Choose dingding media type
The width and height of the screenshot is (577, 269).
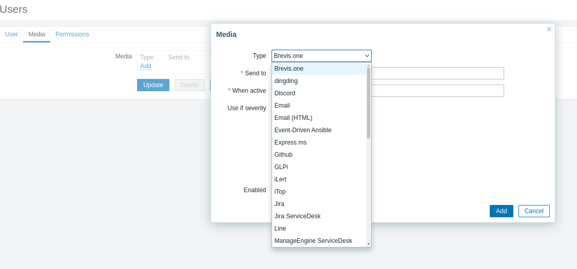319,81
